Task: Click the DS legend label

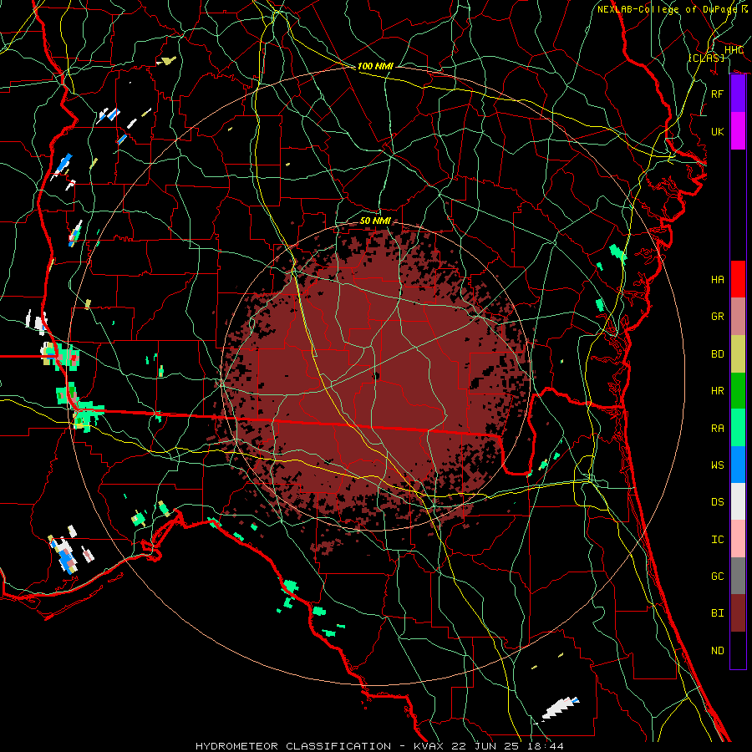Action: pyautogui.click(x=717, y=502)
